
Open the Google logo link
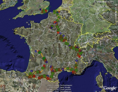click(x=110, y=88)
